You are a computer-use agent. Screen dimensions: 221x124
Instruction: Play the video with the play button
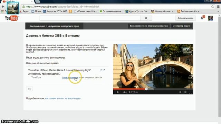118,92
